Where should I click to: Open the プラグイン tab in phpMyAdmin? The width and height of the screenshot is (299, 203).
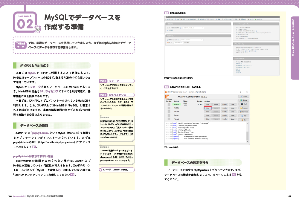pos(259,19)
